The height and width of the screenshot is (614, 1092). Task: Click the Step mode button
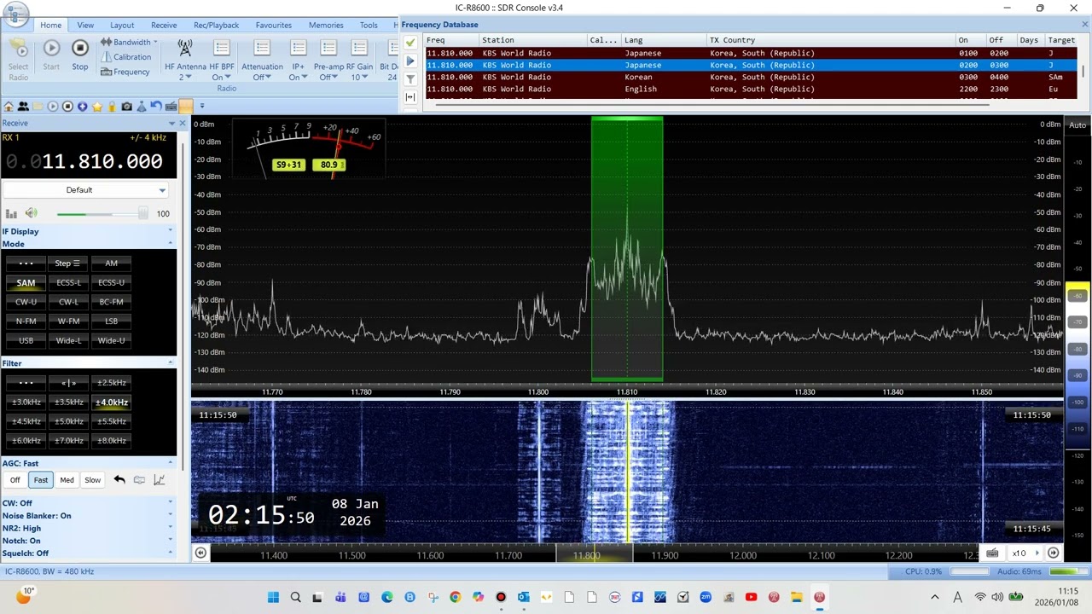coord(68,263)
